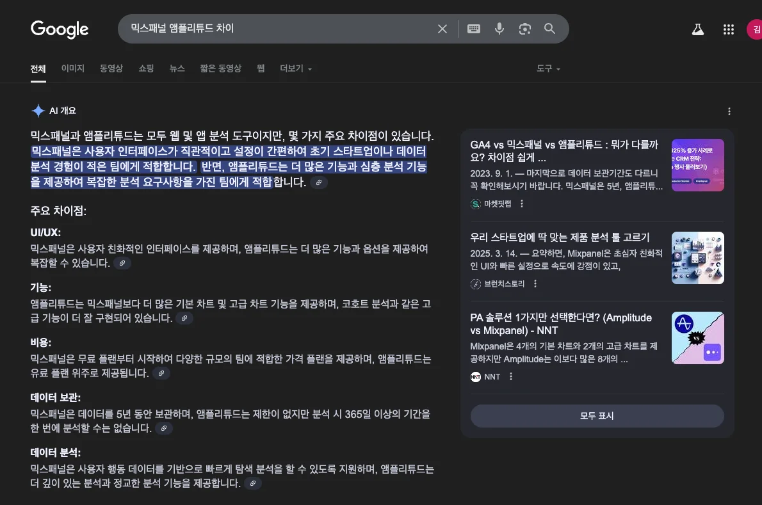Click the 기능: subheading
The width and height of the screenshot is (762, 505).
41,287
